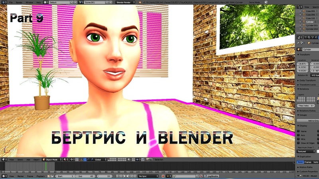Click the End frame field showing 40
Screen dimensions: 319x179
[85, 176]
